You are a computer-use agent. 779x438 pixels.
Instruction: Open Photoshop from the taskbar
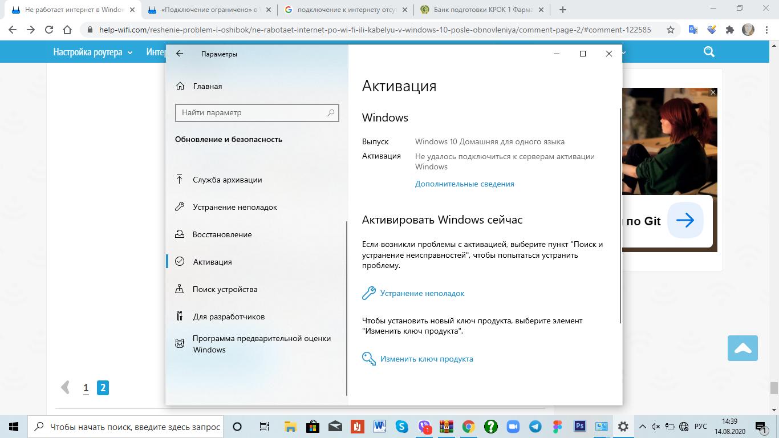point(579,427)
